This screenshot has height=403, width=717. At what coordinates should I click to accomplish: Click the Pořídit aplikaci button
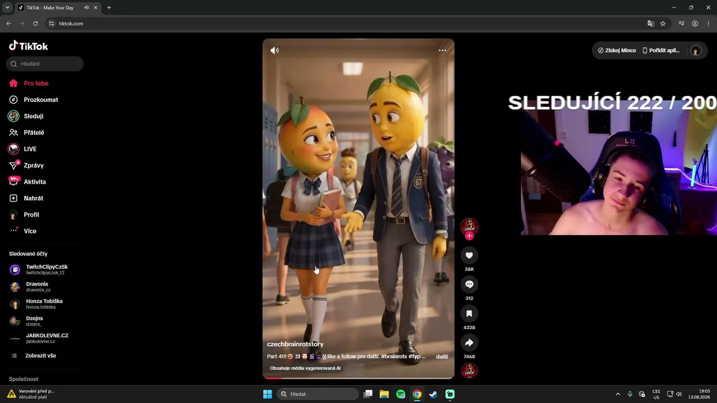pyautogui.click(x=661, y=50)
